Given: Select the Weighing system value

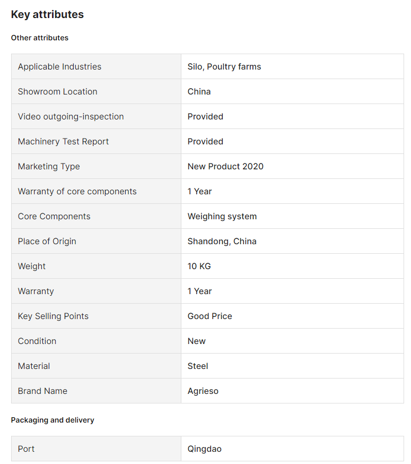Looking at the screenshot, I should click(x=222, y=216).
